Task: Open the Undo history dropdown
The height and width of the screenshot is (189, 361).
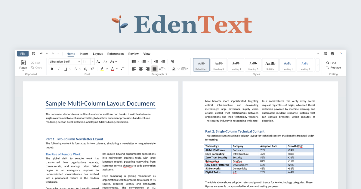Action: (47, 54)
